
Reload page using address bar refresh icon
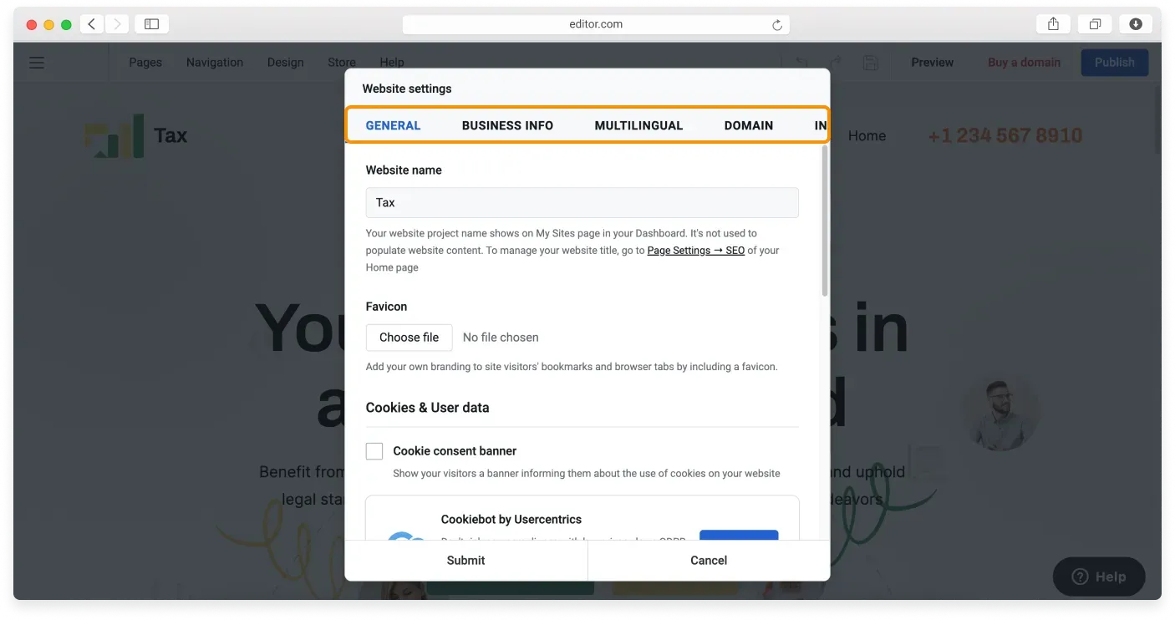(x=777, y=25)
